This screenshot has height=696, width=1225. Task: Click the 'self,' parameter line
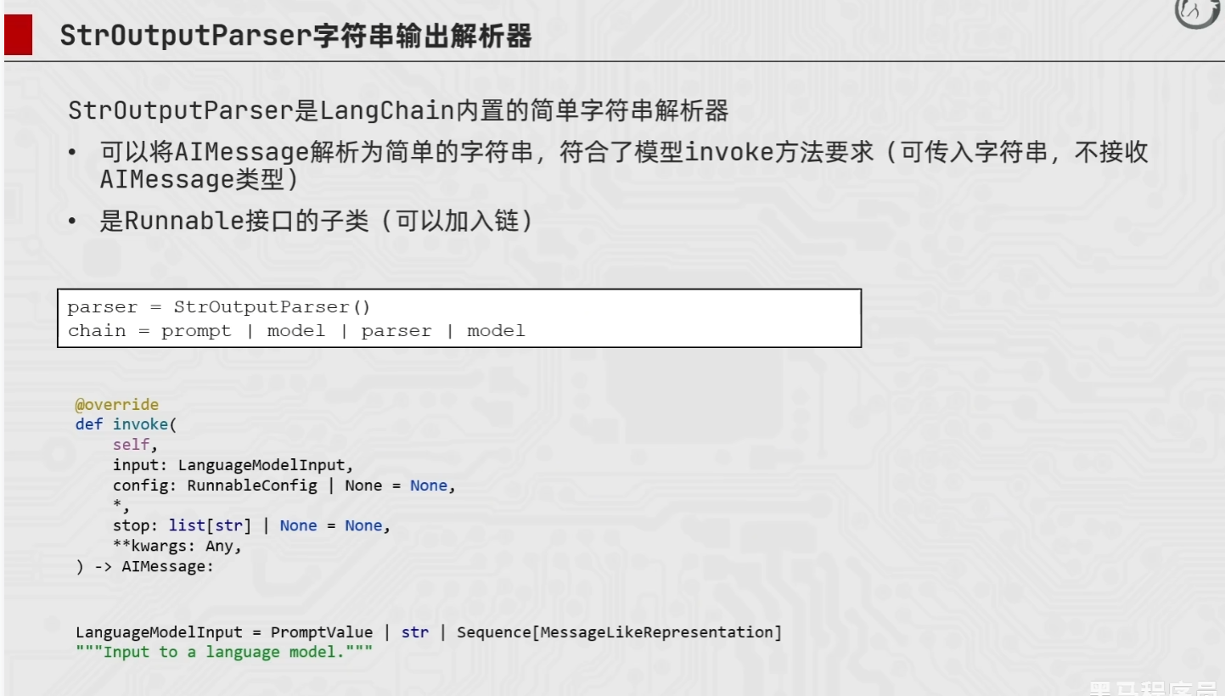click(136, 445)
